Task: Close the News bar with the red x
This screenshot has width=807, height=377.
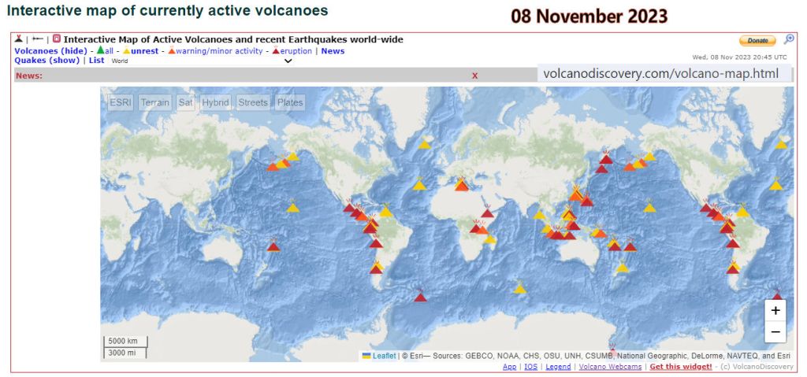Action: pyautogui.click(x=474, y=76)
